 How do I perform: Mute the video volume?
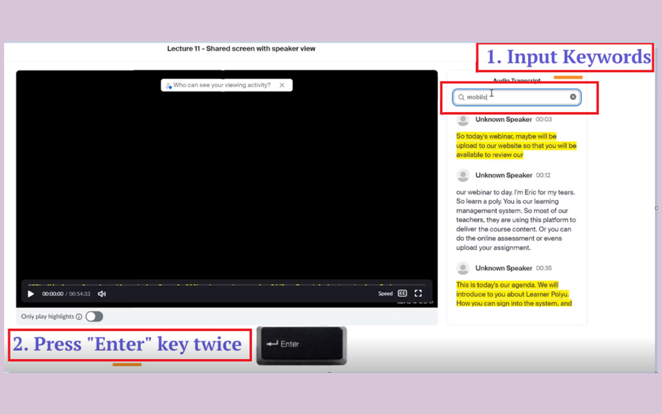click(102, 294)
